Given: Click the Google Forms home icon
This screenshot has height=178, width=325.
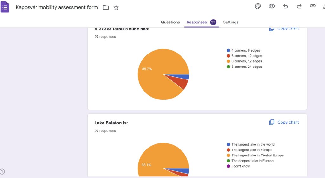Looking at the screenshot, I should click(5, 7).
